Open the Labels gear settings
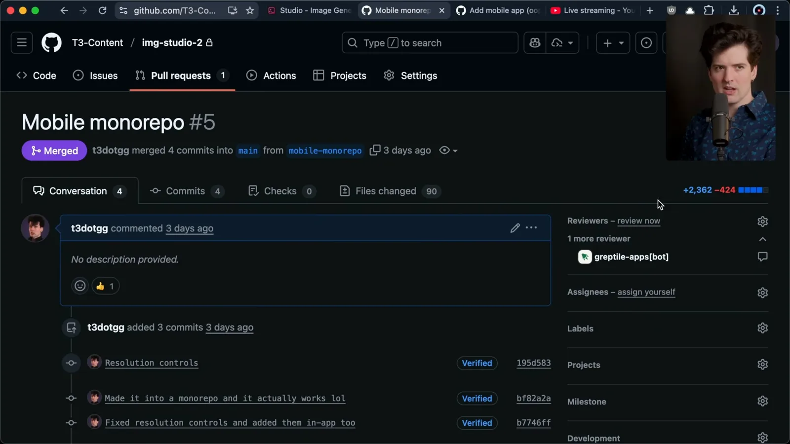790x444 pixels. pyautogui.click(x=762, y=328)
